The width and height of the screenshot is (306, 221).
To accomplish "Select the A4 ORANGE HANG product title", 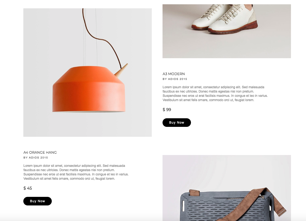I will [40, 153].
